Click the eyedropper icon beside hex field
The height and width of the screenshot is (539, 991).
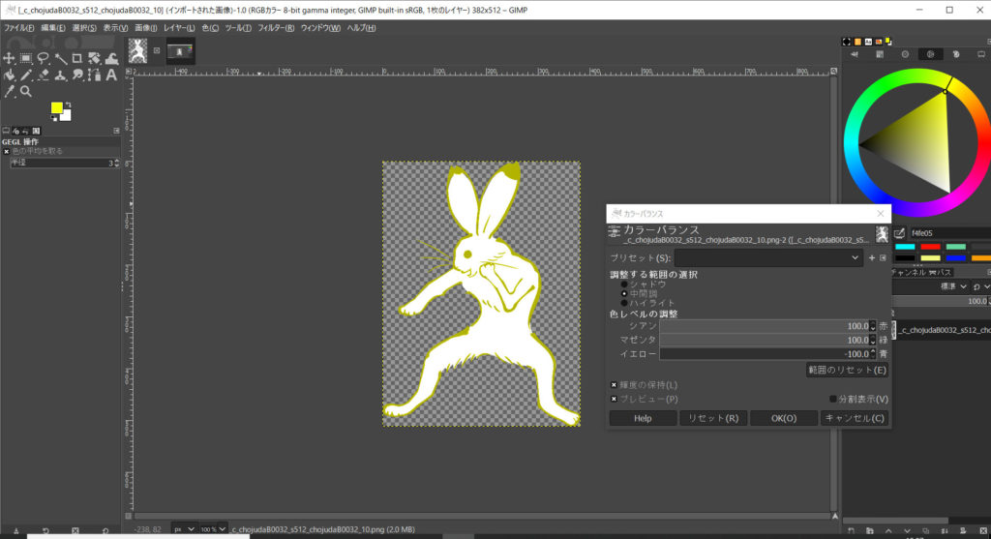pos(899,233)
